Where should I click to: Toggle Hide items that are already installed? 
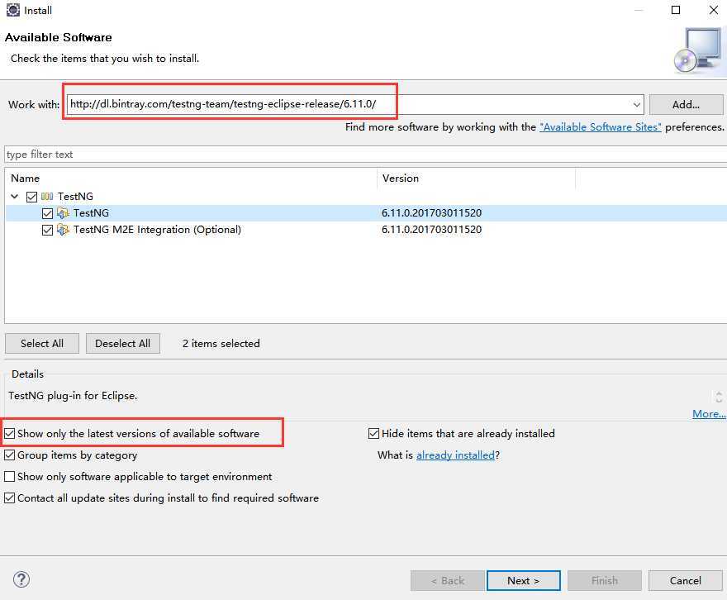coord(373,434)
